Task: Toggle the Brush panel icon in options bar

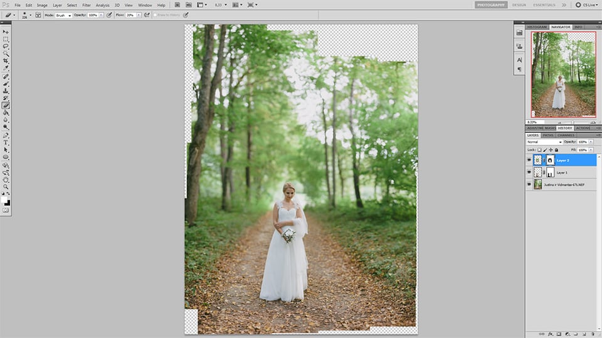Action: [x=38, y=15]
